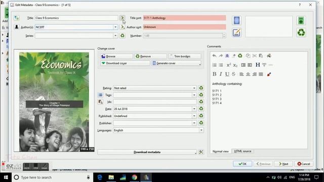324x182 pixels.
Task: Step the series Number spinner
Action: (x=224, y=35)
